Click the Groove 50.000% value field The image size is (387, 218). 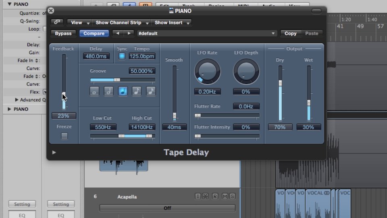click(x=142, y=71)
